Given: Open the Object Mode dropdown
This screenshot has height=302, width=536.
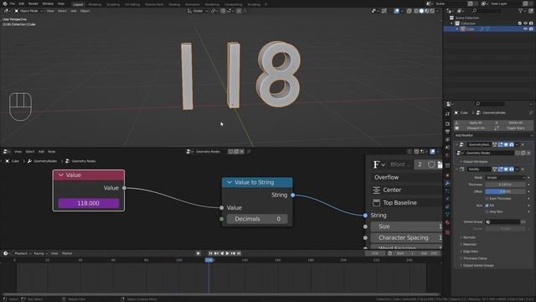Looking at the screenshot, I should click(28, 11).
